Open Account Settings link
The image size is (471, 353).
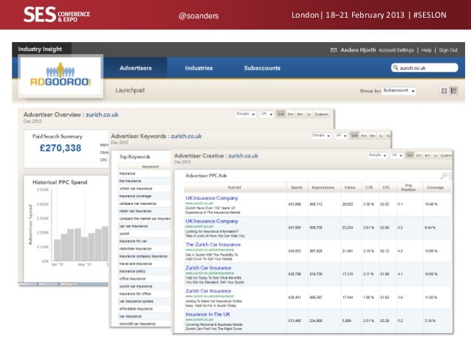(x=398, y=50)
